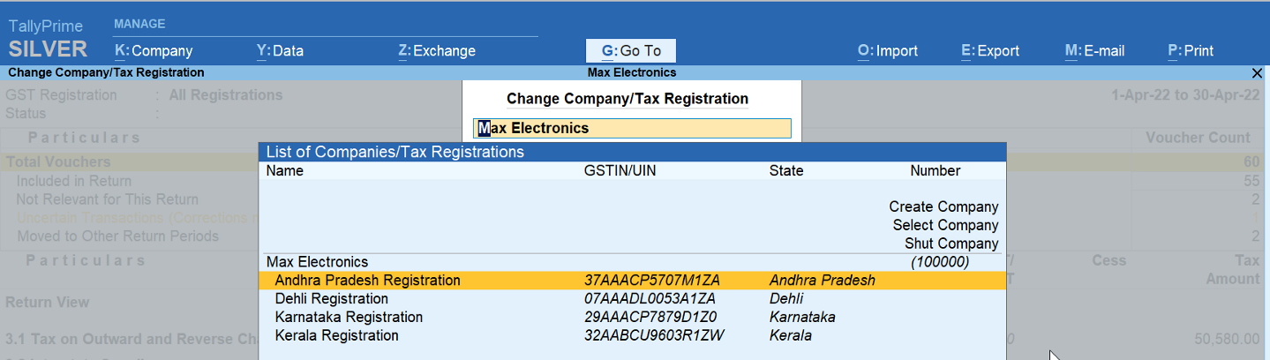Select Andhra Pradesh Registration entry

(x=632, y=281)
